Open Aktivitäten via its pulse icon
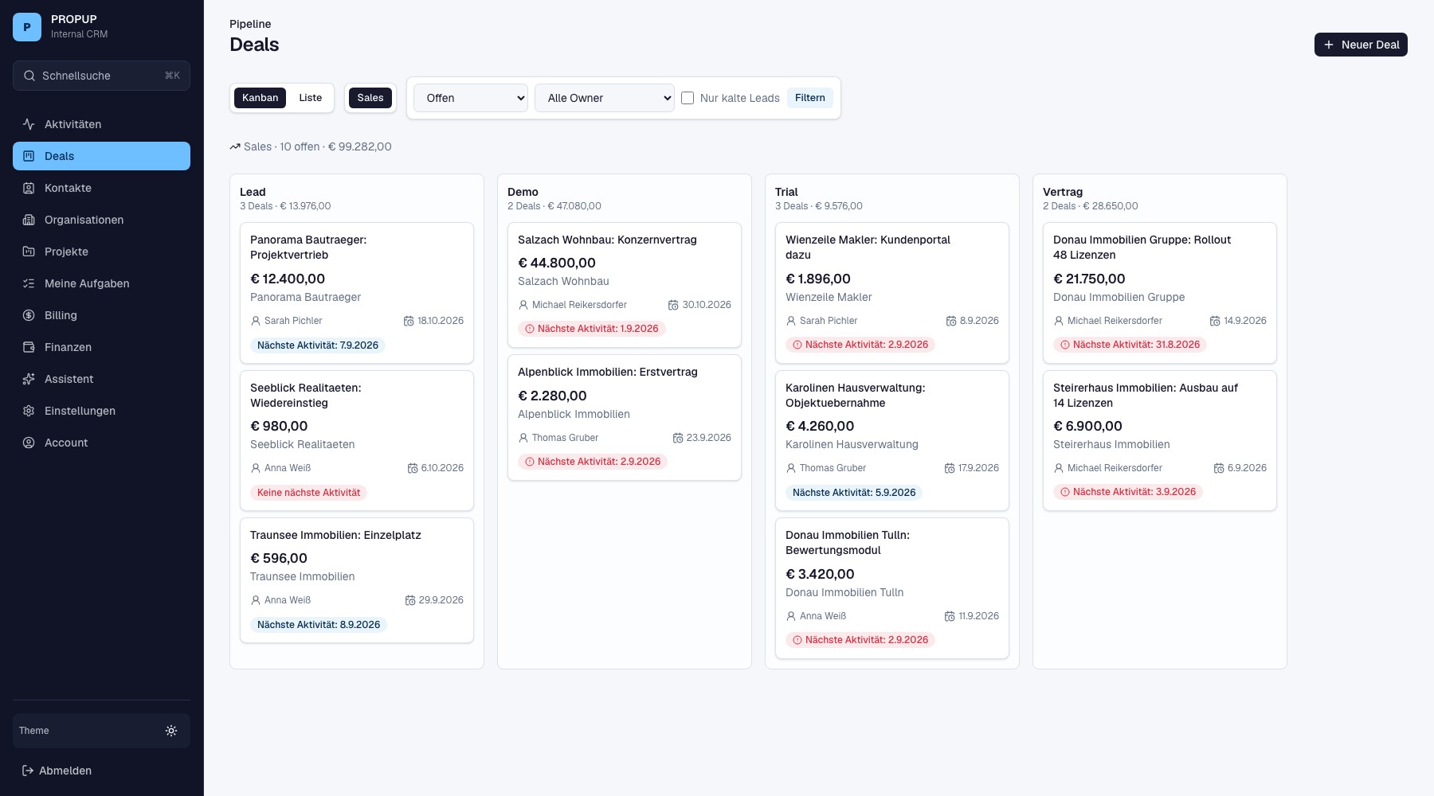1434x796 pixels. (29, 124)
